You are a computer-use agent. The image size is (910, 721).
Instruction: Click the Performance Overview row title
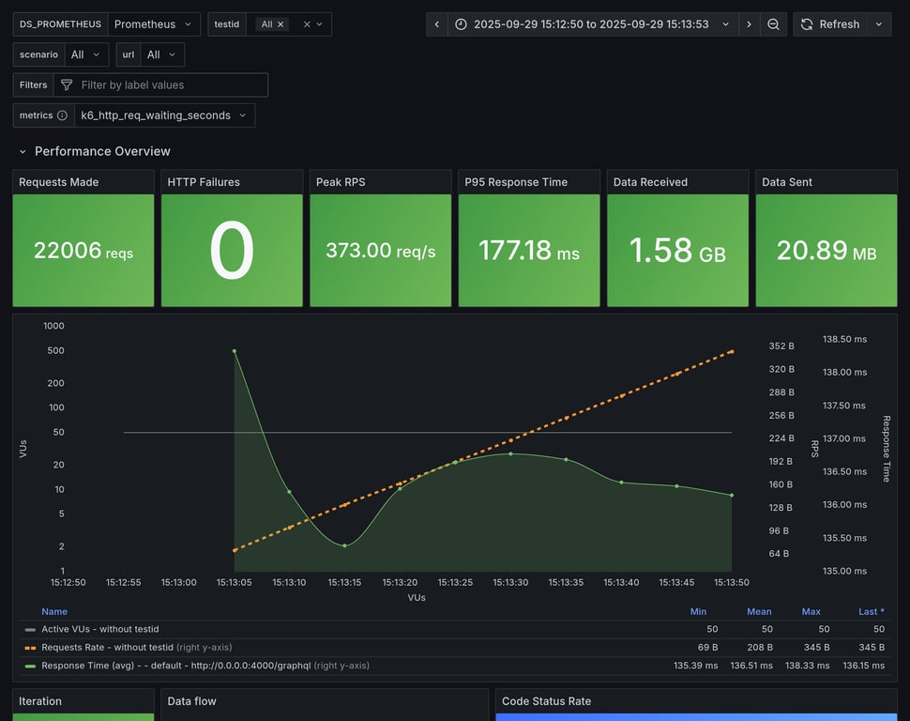102,152
